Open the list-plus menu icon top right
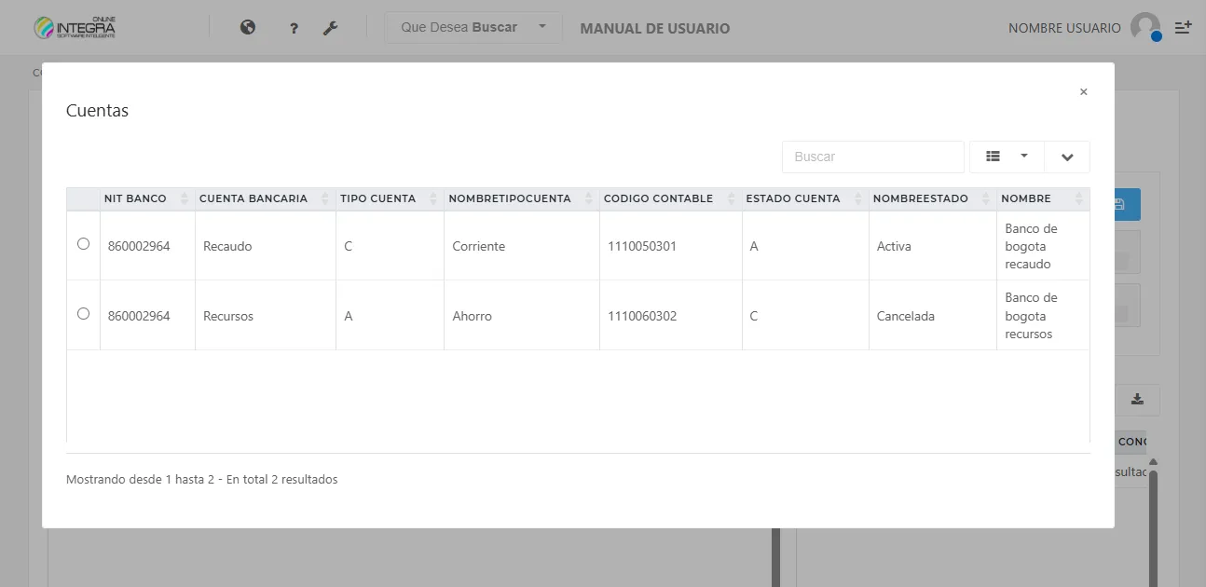The image size is (1206, 587). click(1183, 28)
